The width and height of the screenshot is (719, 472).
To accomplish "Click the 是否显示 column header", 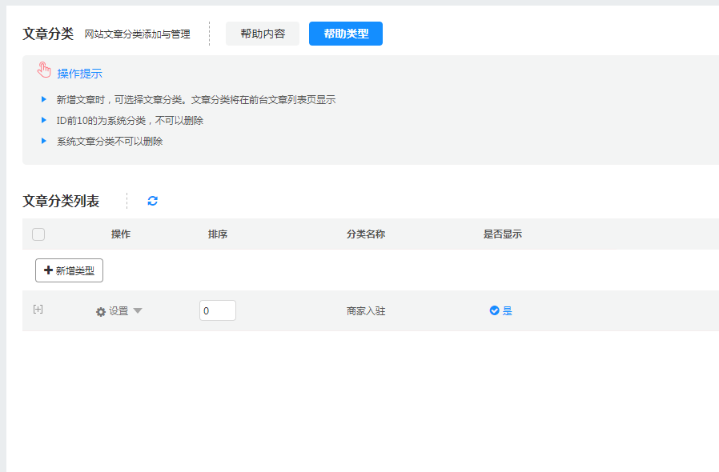I will point(502,234).
